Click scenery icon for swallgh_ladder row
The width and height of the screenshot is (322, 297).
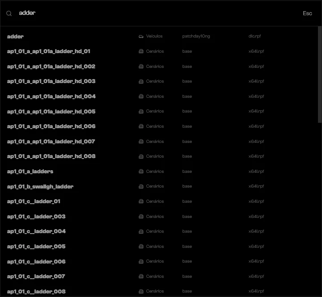(141, 186)
